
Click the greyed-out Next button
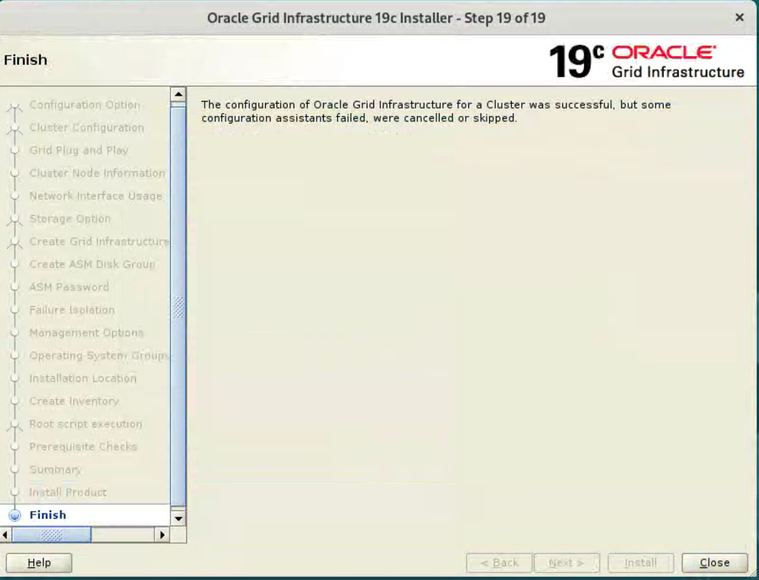(x=566, y=562)
